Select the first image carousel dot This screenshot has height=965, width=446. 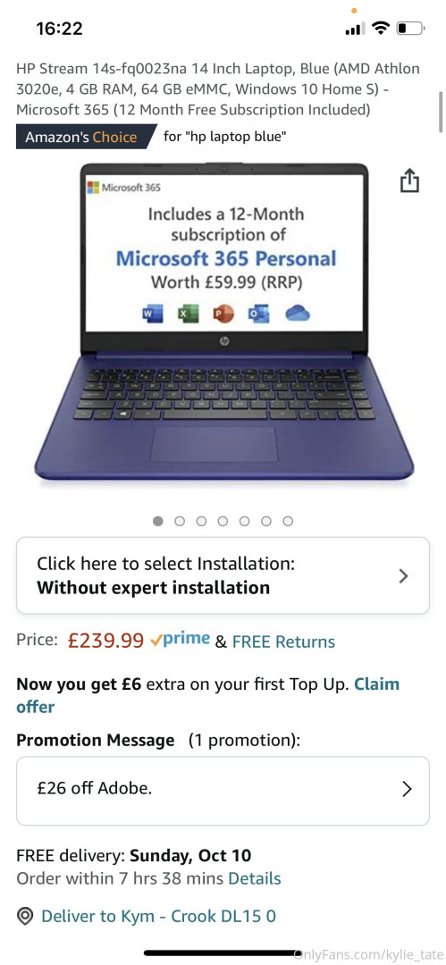tap(158, 521)
